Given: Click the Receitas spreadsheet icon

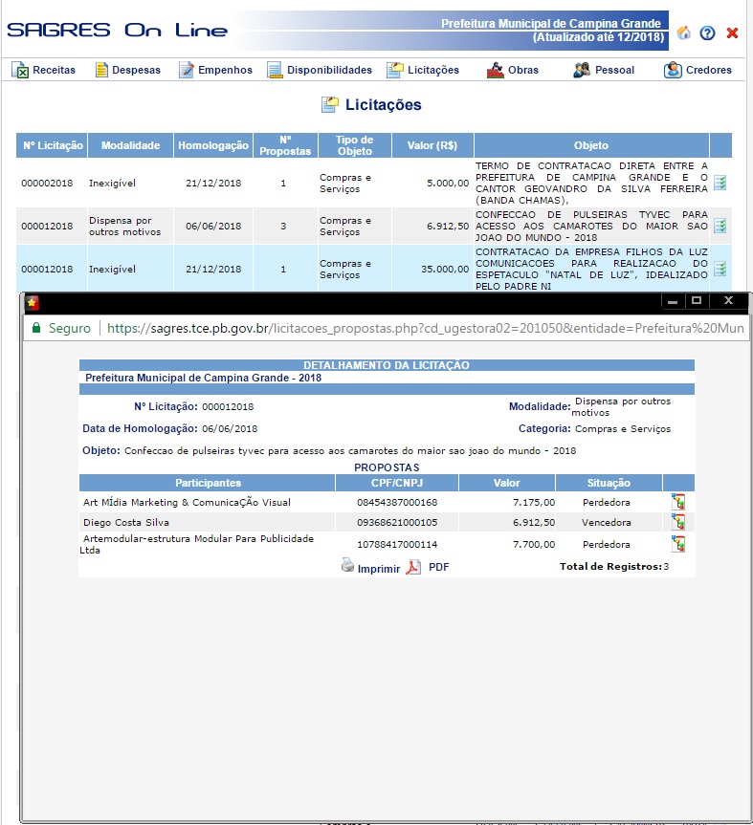Looking at the screenshot, I should 20,70.
